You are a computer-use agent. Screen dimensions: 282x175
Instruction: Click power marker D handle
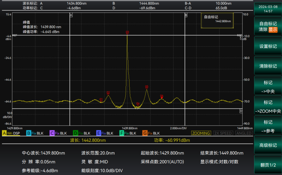pos(241,111)
